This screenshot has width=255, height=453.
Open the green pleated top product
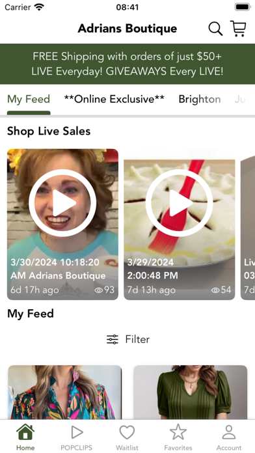191,392
